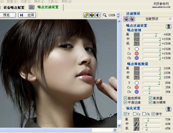This screenshot has height=133, width=173.
Task: Reset 锐化设置 with its trash icon
Action: (x=168, y=109)
